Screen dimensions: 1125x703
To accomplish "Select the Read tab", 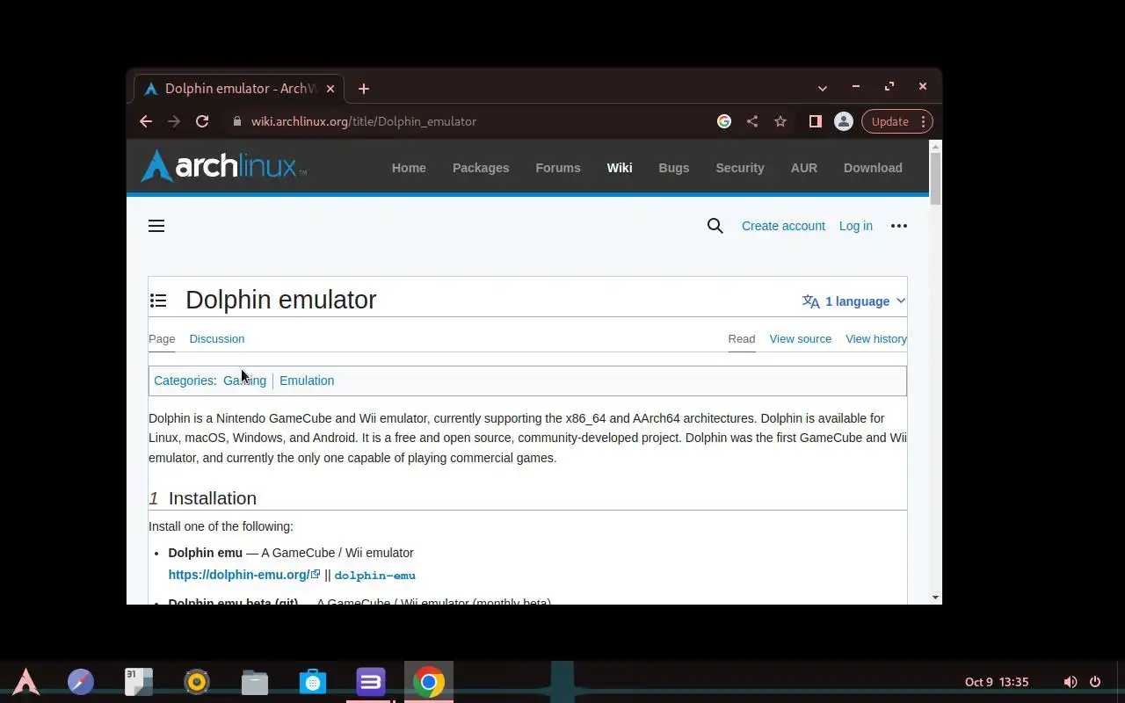I will 742,338.
